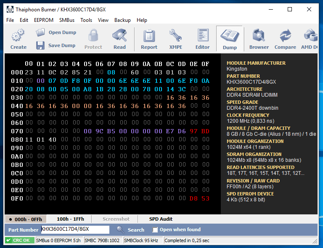Open the Tools menu

86,20
